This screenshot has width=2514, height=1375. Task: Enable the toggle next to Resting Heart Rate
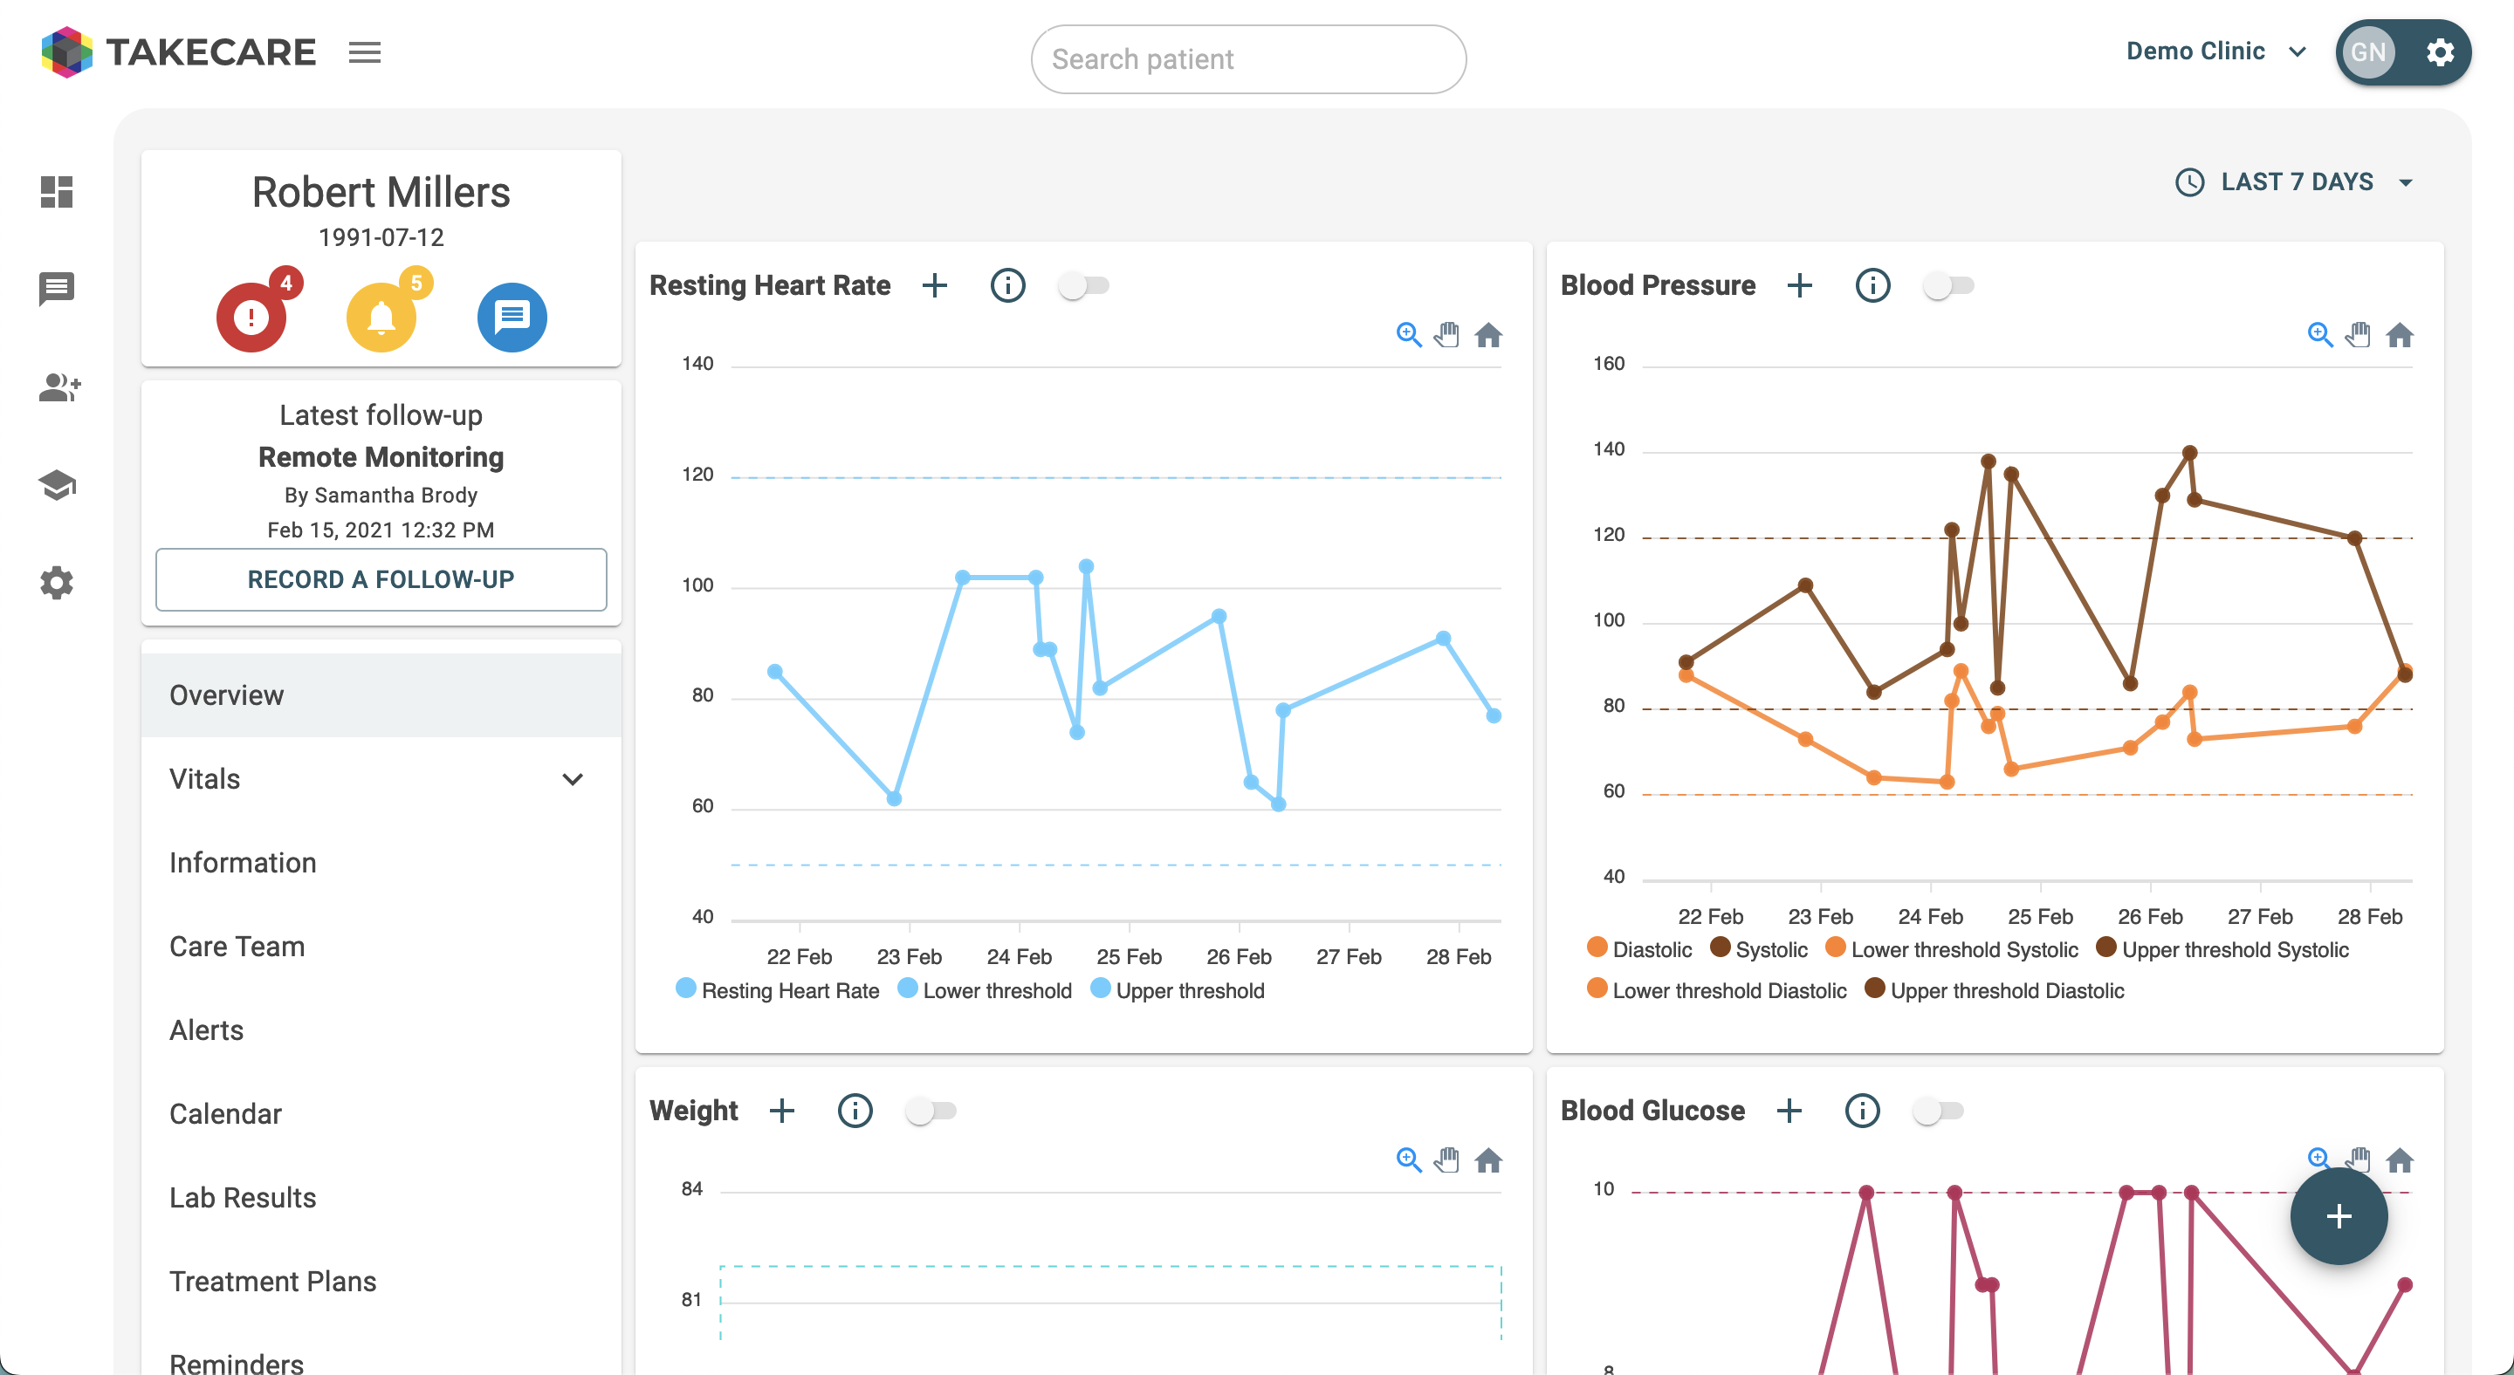(1083, 284)
